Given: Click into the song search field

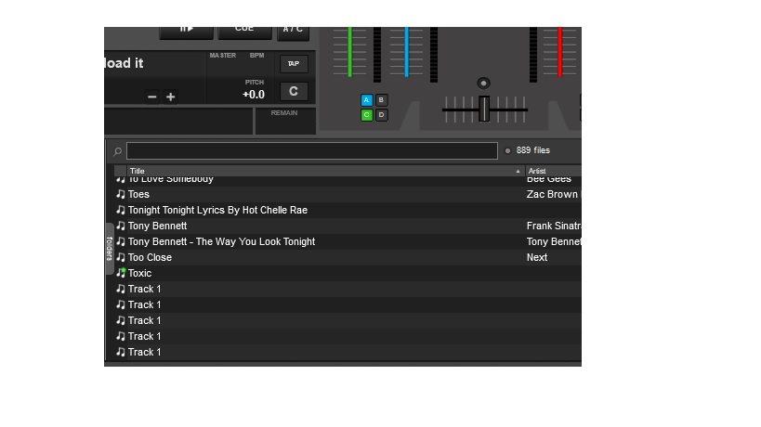Looking at the screenshot, I should (x=312, y=150).
